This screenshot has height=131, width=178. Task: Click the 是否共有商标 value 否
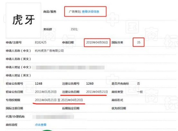[x=138, y=84]
